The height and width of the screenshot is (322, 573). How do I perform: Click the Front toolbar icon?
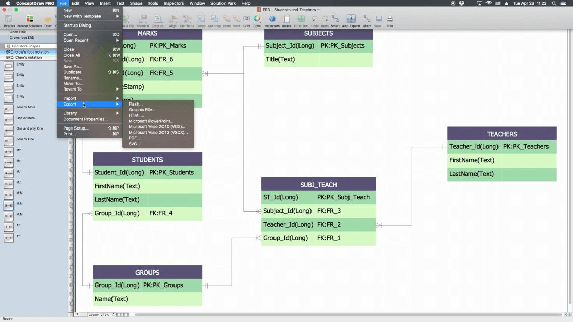227,21
